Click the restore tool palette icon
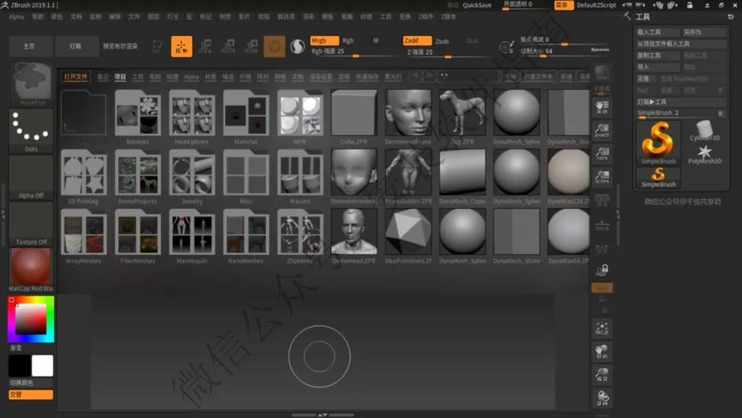 730,16
